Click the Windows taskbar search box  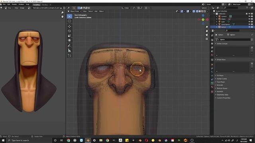click(x=29, y=140)
